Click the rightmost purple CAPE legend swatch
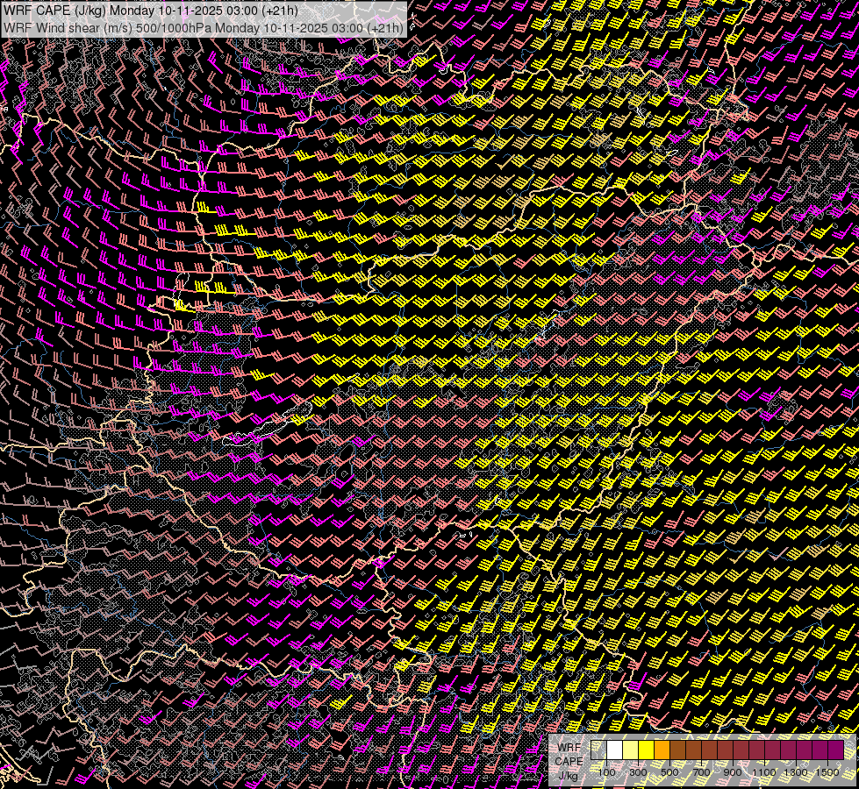Image resolution: width=859 pixels, height=789 pixels. pyautogui.click(x=834, y=750)
